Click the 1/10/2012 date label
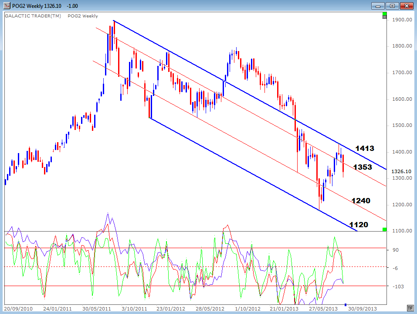 (x=247, y=309)
